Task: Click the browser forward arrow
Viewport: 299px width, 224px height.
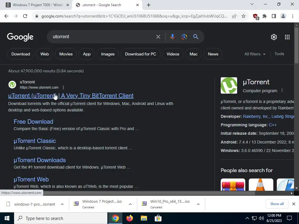Action: 16,16
